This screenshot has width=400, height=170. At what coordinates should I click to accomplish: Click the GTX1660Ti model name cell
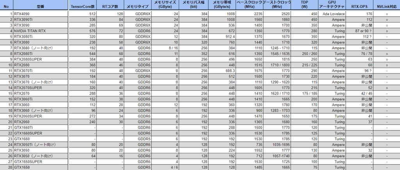click(41, 128)
